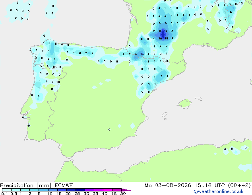Click the "12" value on the map
Screen dimensions: 252x195
(x=166, y=31)
